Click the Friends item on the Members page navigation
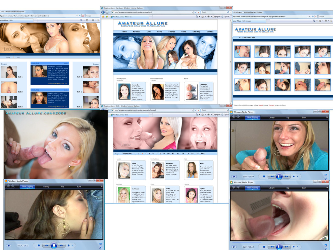333x250 pixels. click(x=172, y=32)
